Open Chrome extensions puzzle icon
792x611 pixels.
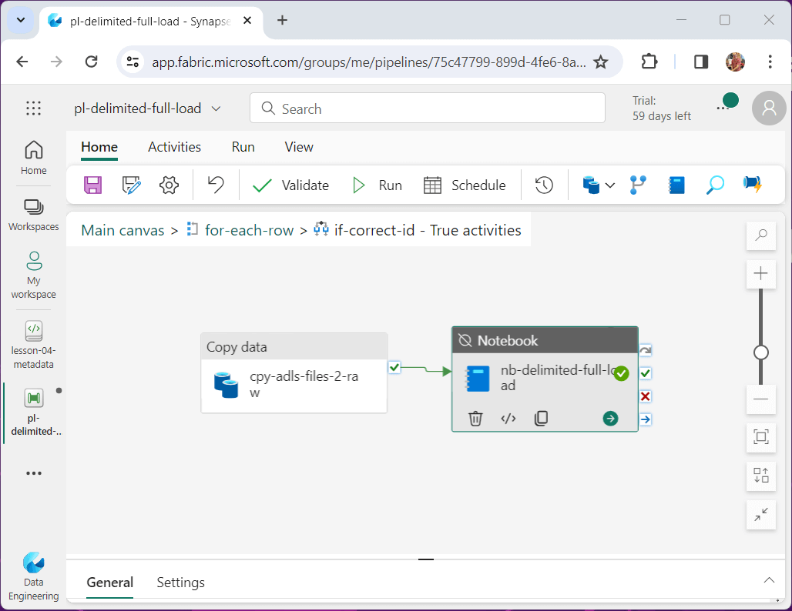click(x=649, y=62)
